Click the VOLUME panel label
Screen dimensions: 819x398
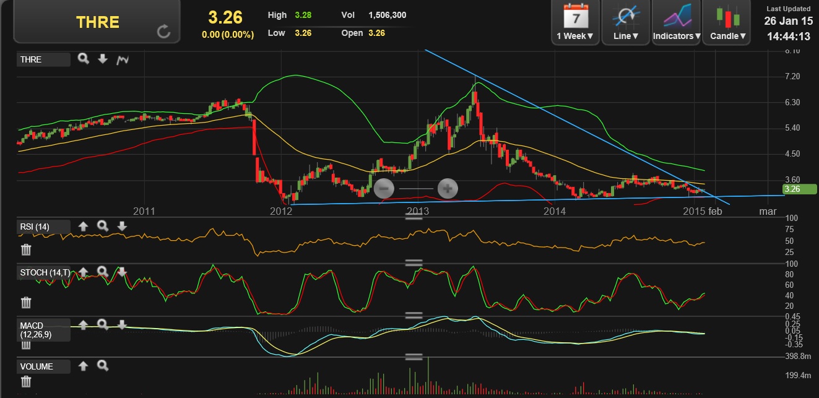click(x=43, y=366)
